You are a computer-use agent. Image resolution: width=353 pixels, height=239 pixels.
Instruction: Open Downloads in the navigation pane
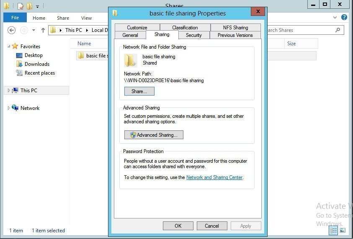pyautogui.click(x=37, y=64)
